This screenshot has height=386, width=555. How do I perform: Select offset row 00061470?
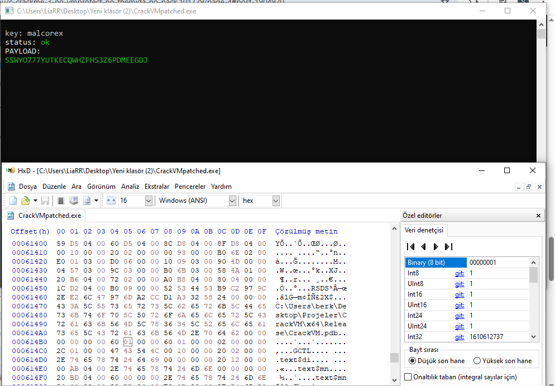(30, 306)
